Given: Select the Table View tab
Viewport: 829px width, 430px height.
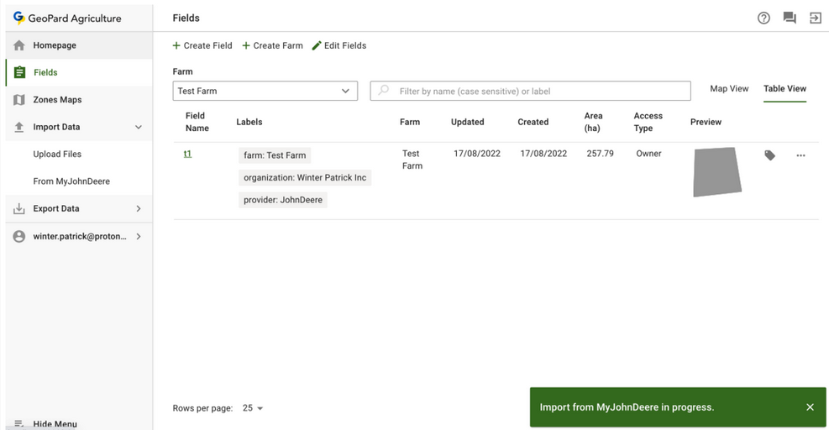Looking at the screenshot, I should 784,89.
